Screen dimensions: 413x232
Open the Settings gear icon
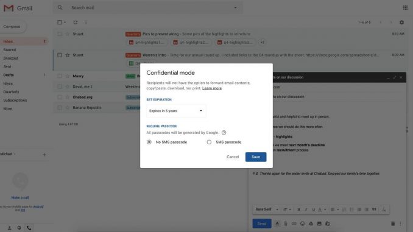click(x=401, y=23)
